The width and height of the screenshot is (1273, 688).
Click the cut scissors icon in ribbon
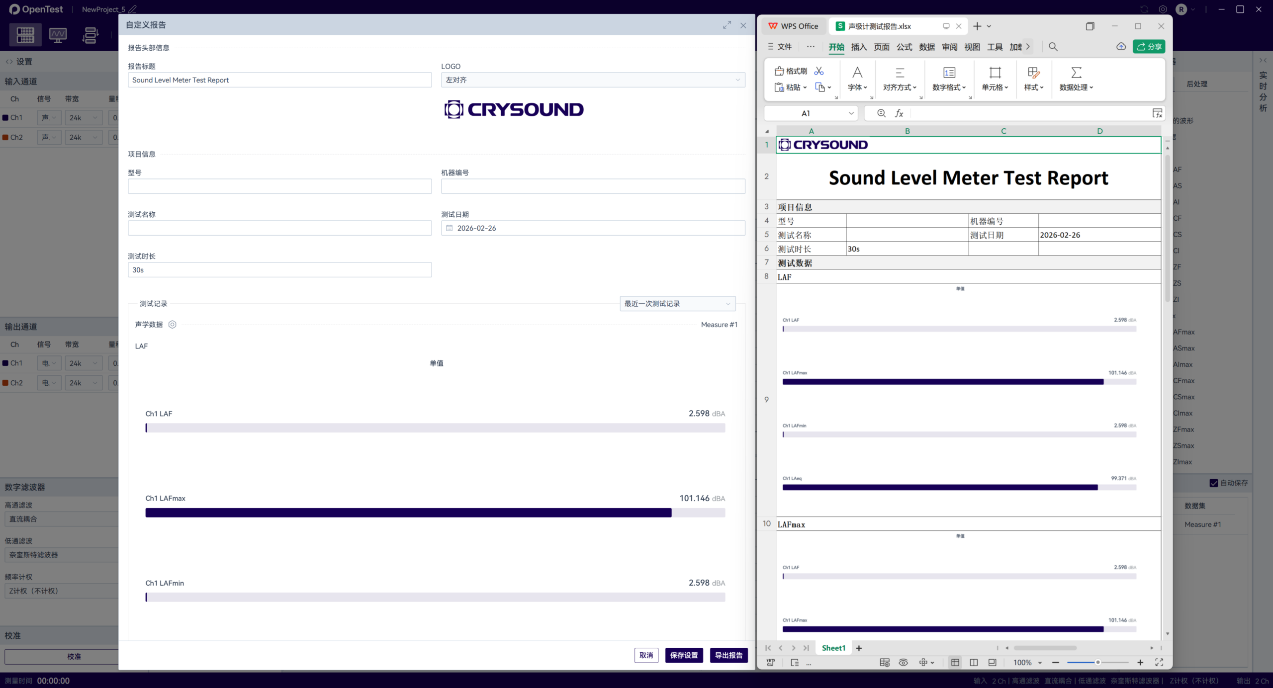tap(819, 71)
